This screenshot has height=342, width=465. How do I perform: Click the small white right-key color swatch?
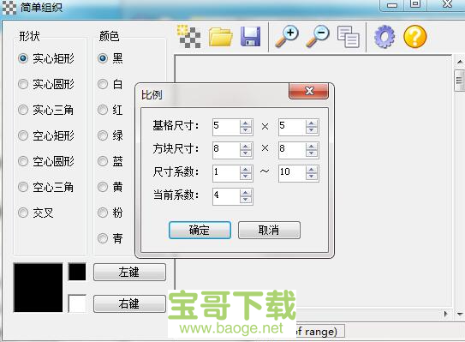[77, 303]
